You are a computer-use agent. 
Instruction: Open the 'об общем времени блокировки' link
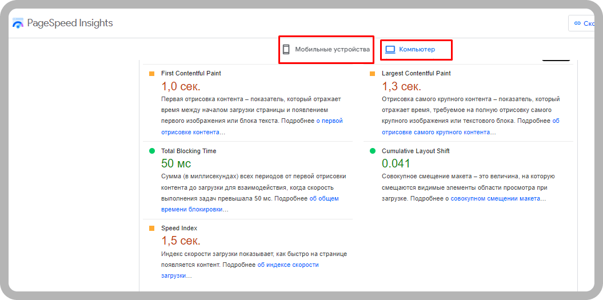250,204
